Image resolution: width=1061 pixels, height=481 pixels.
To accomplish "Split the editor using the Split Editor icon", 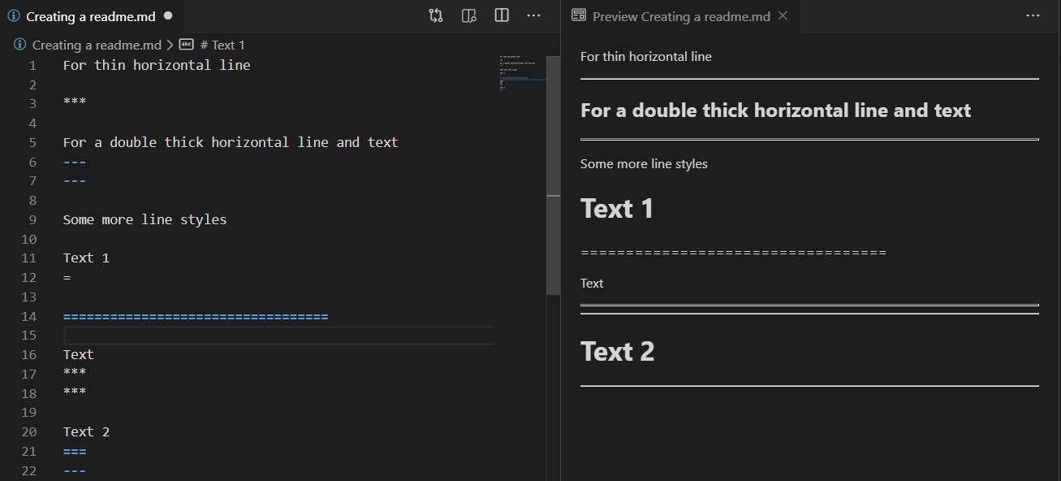I will [x=501, y=15].
